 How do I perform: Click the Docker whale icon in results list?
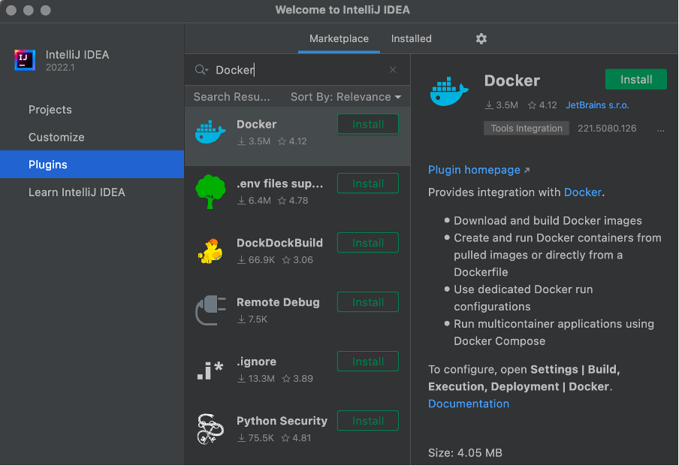coord(210,132)
